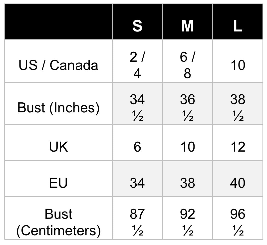Click the US size 6 / 8 cell

pos(187,65)
